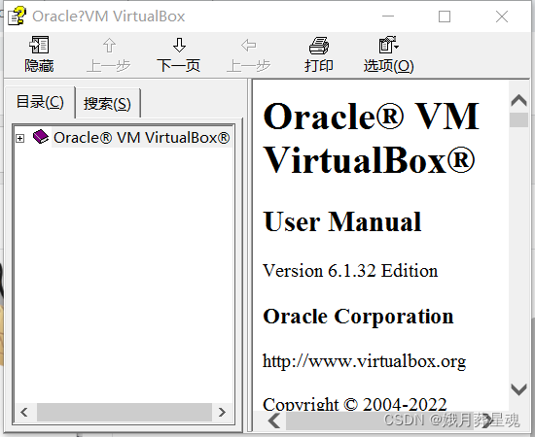Click the document pane scroll-down arrow
535x437 pixels.
[519, 389]
